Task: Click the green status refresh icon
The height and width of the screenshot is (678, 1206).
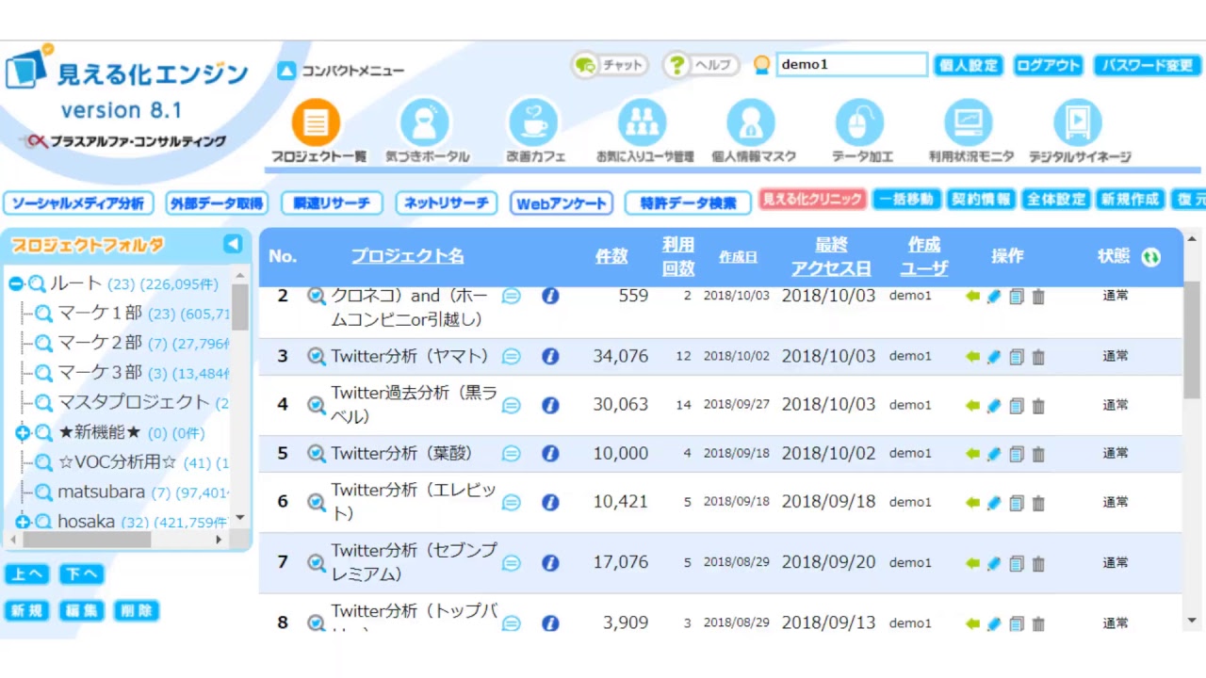Action: [x=1150, y=257]
